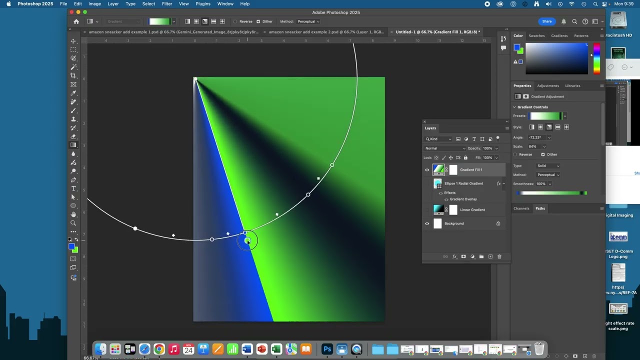This screenshot has height=360, width=640.
Task: Select the Pen tool
Action: coord(73,180)
